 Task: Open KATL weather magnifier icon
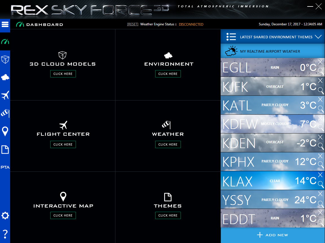coord(321,109)
